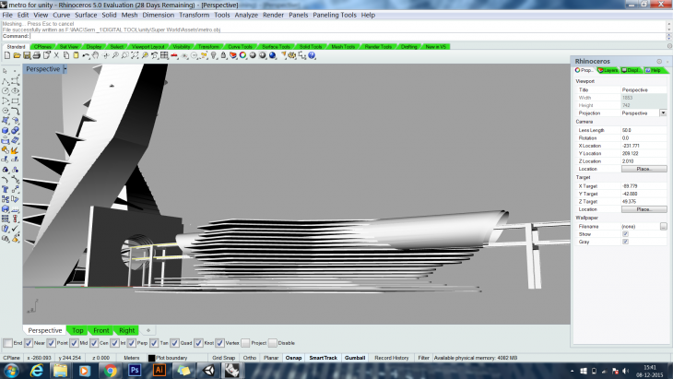Click the Save file icon in Standard toolbar

coord(27,55)
